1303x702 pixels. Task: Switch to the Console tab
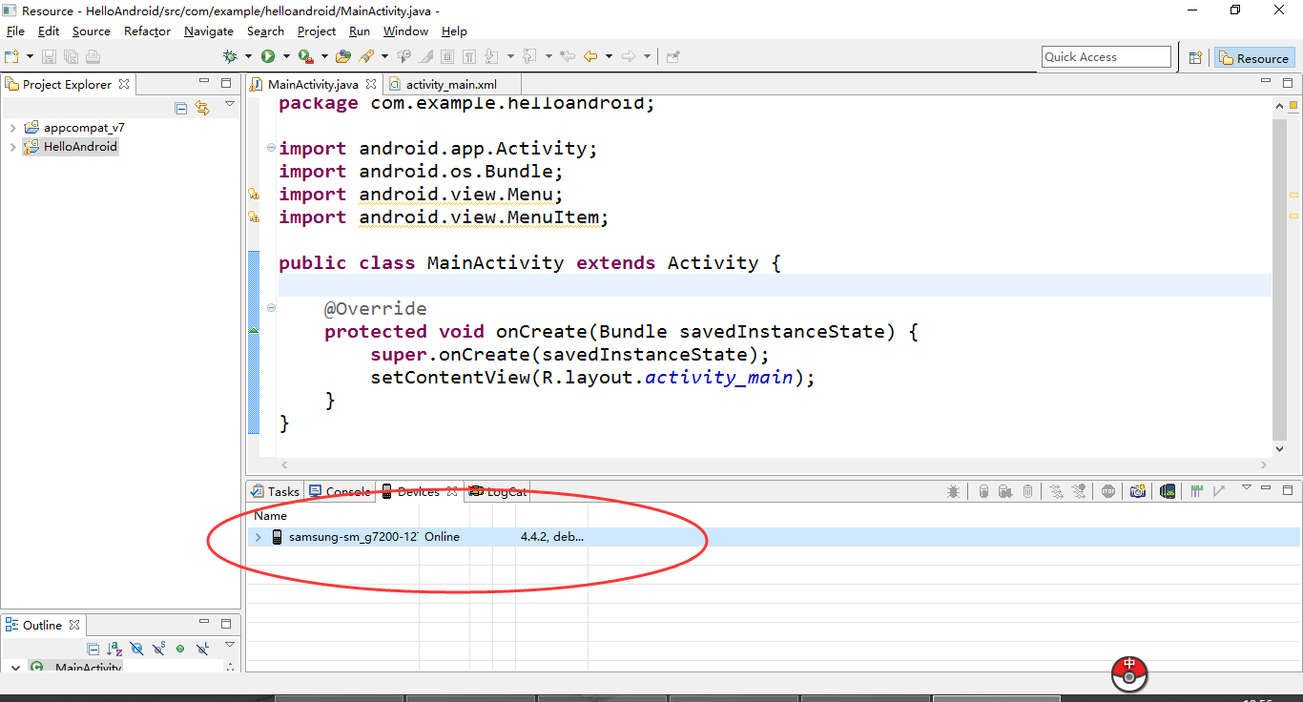[340, 492]
